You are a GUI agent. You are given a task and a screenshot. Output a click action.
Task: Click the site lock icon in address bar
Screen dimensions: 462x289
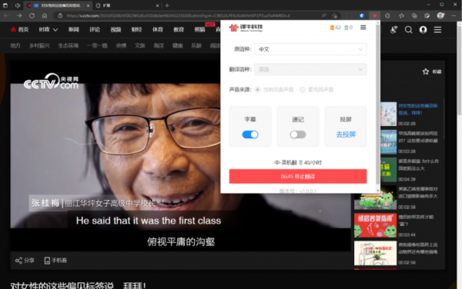point(60,15)
